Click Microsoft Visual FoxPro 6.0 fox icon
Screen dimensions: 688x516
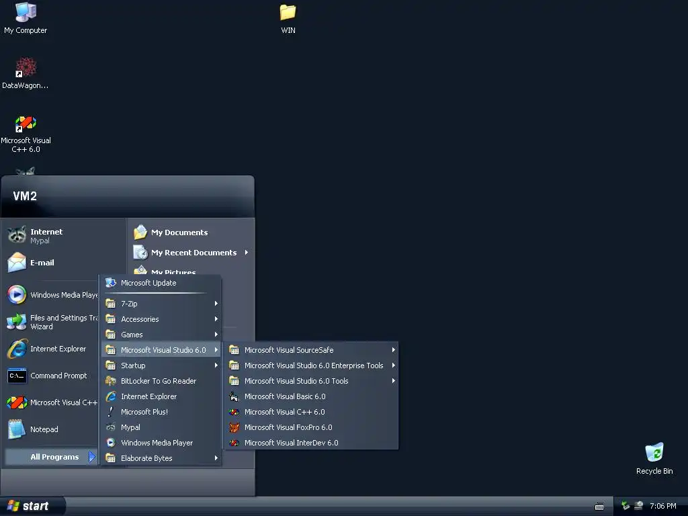click(234, 427)
